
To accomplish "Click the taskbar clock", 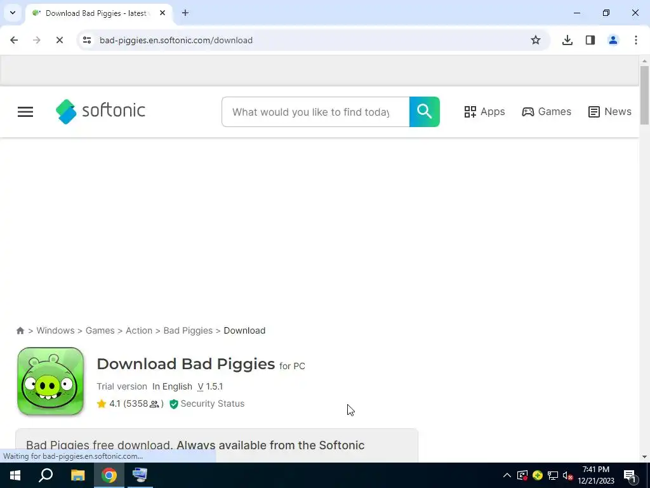I will pos(596,475).
